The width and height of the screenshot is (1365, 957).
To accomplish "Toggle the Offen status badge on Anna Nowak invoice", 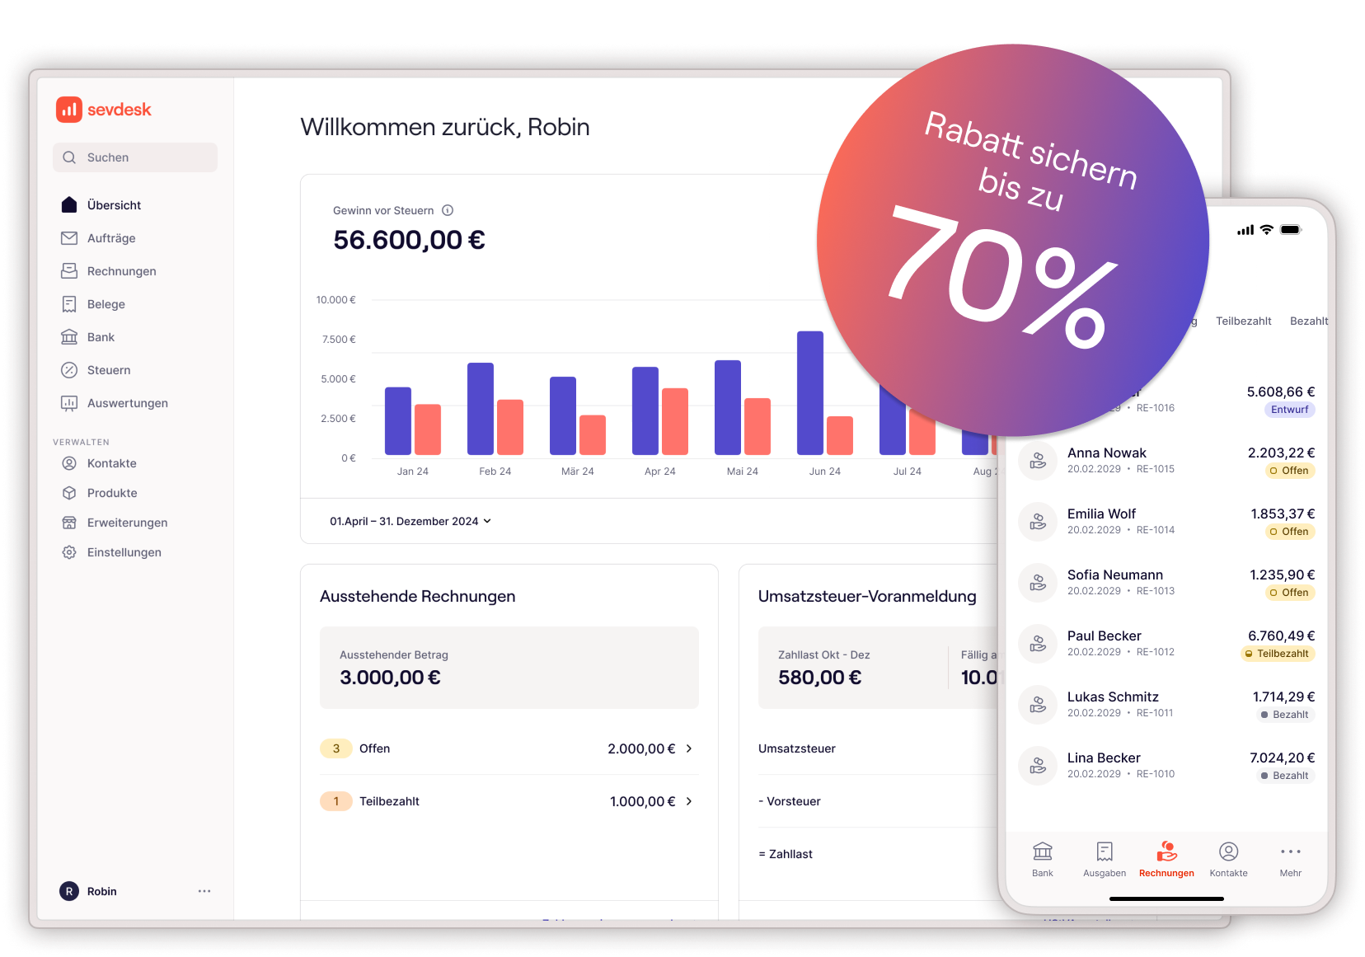I will click(x=1290, y=471).
